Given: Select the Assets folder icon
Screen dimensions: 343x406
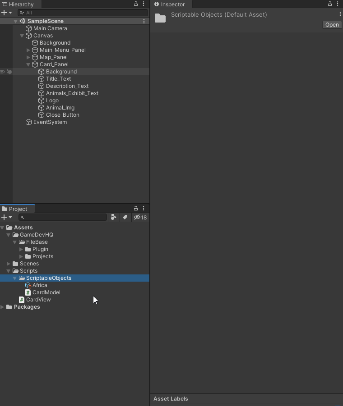Looking at the screenshot, I should (x=9, y=228).
